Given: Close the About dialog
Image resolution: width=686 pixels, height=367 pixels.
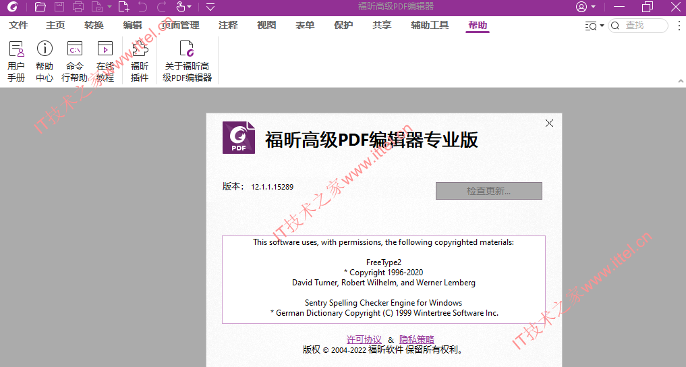Looking at the screenshot, I should pos(550,123).
